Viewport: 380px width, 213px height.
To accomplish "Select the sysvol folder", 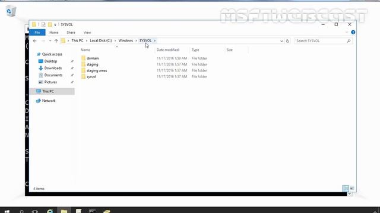I will point(91,76).
